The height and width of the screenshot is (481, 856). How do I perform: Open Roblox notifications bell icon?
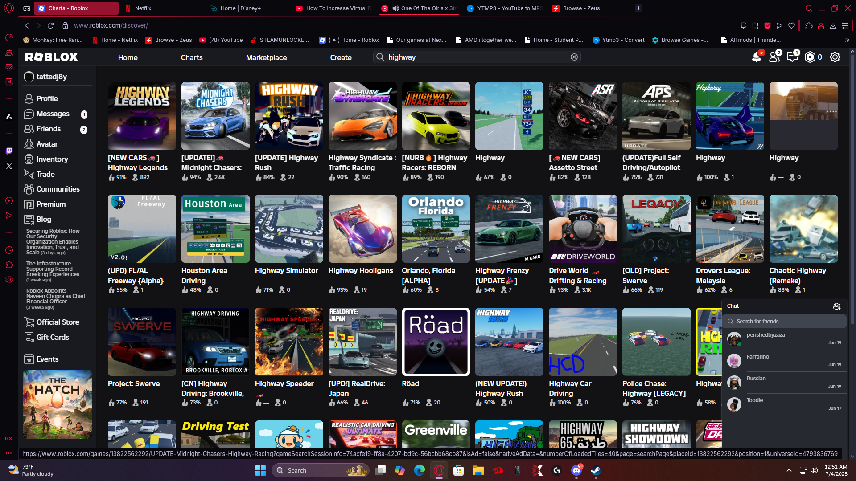click(756, 57)
